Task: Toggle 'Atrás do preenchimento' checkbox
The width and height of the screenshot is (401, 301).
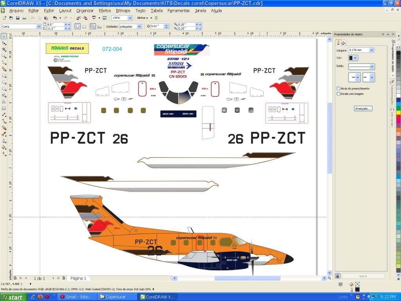Action: [x=338, y=88]
